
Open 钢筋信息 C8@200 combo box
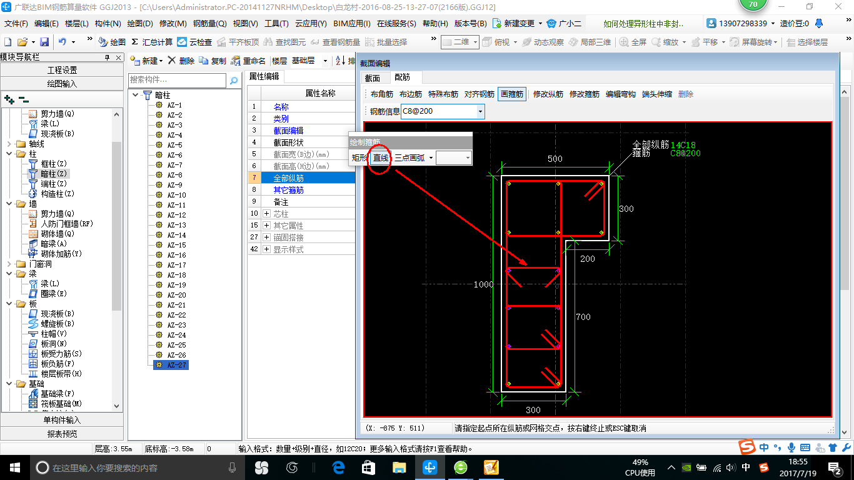pos(480,111)
